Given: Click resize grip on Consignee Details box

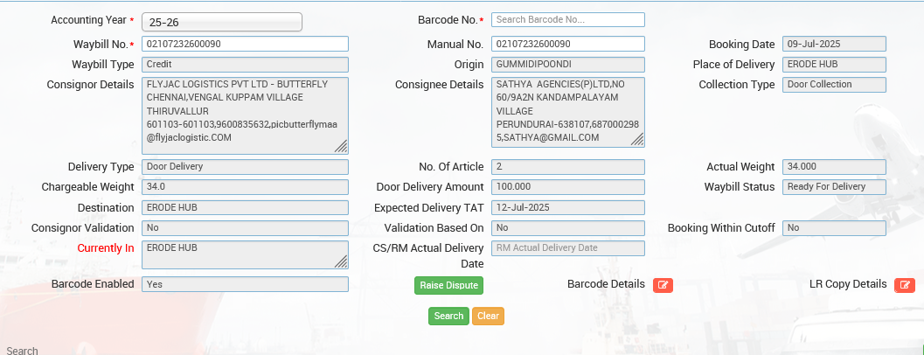Looking at the screenshot, I should 637,140.
